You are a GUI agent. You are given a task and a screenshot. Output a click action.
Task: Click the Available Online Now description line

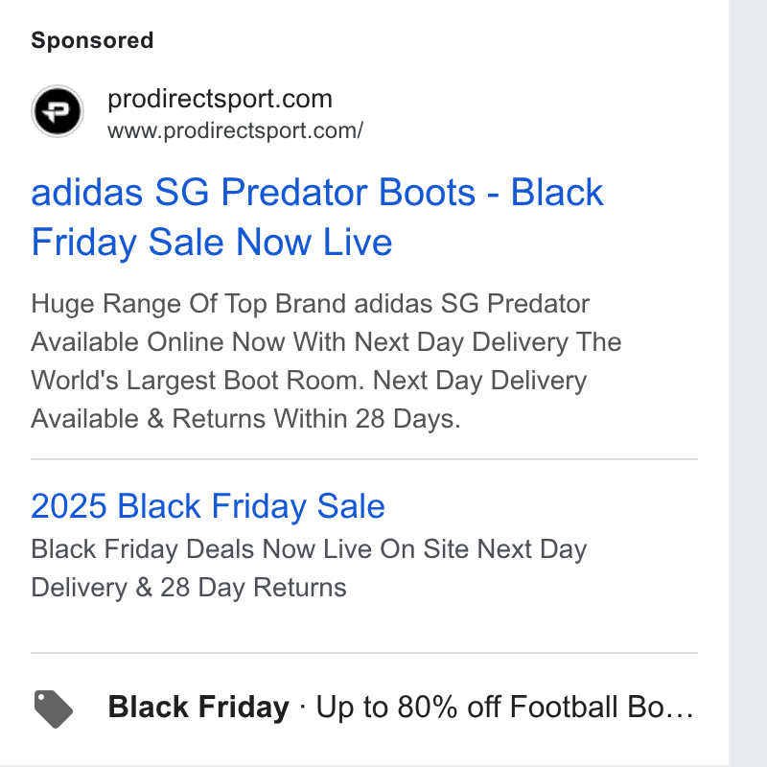click(326, 342)
